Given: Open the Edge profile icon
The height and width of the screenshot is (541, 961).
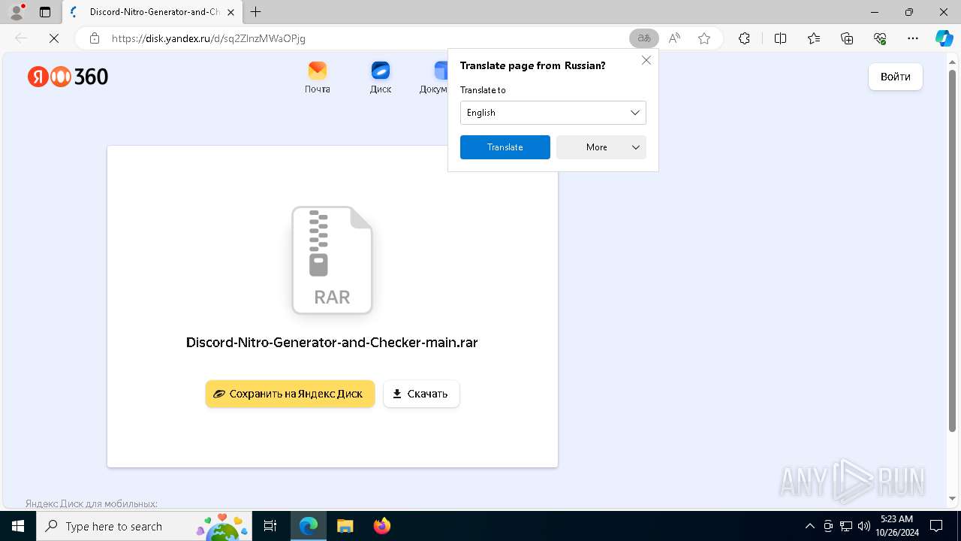Looking at the screenshot, I should 17,12.
